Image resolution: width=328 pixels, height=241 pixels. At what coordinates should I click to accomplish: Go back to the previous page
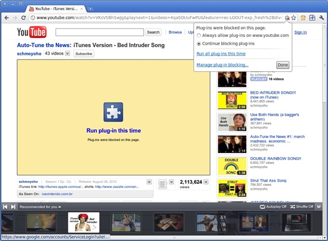(7, 18)
